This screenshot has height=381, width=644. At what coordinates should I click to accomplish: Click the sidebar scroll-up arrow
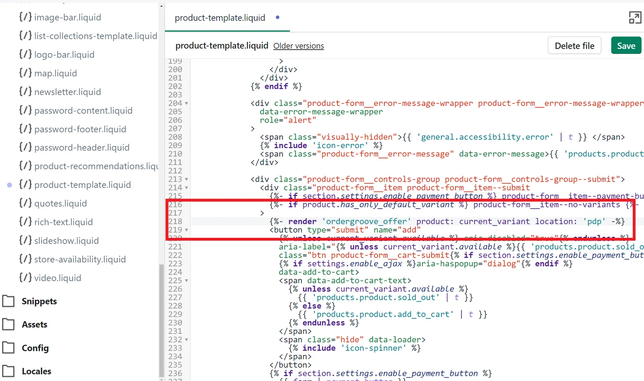pyautogui.click(x=162, y=6)
